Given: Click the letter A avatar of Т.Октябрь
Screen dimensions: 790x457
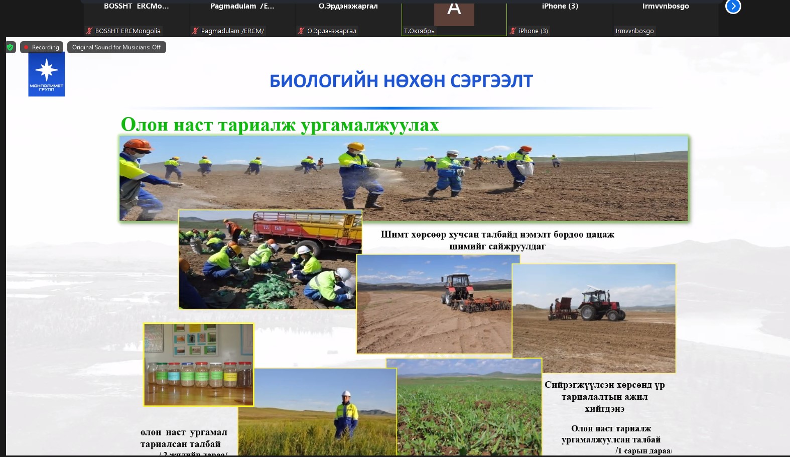Looking at the screenshot, I should tap(454, 14).
